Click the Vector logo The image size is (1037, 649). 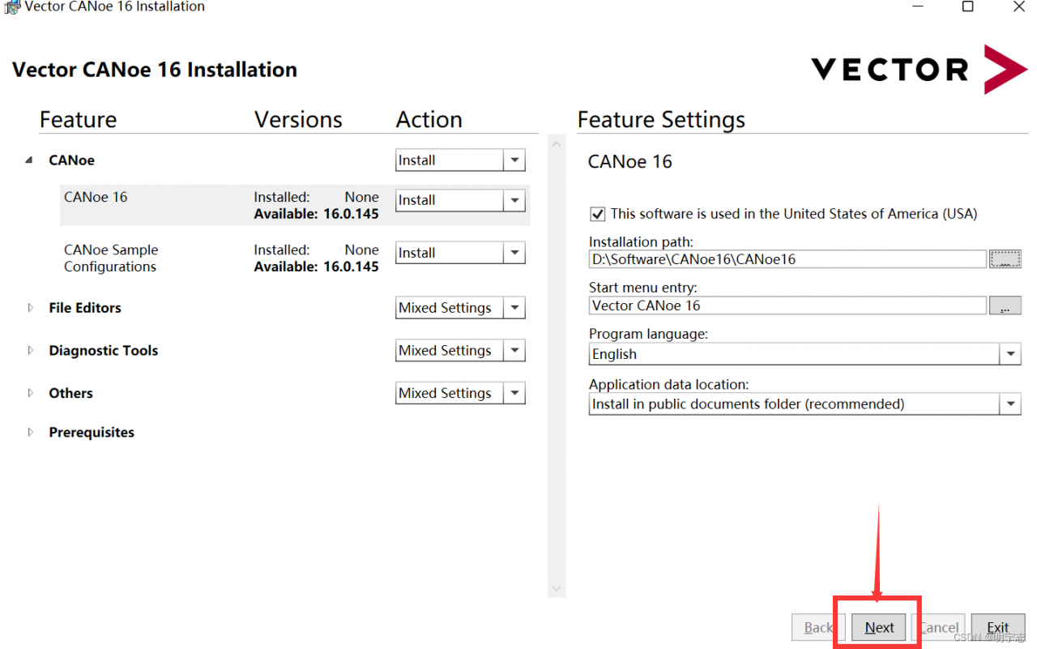919,70
